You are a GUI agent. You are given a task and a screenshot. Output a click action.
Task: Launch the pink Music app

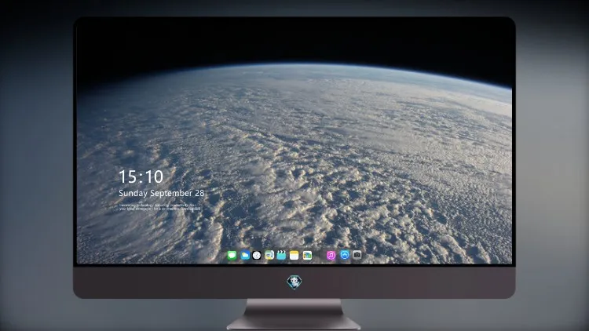[331, 256]
